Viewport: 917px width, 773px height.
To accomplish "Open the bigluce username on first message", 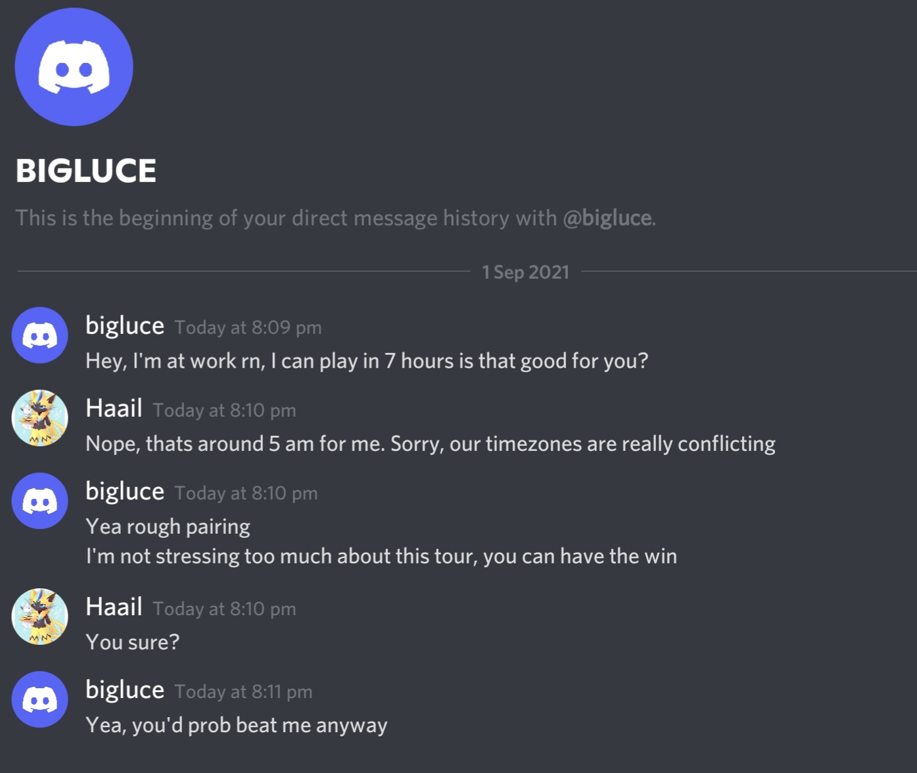I will coord(125,326).
